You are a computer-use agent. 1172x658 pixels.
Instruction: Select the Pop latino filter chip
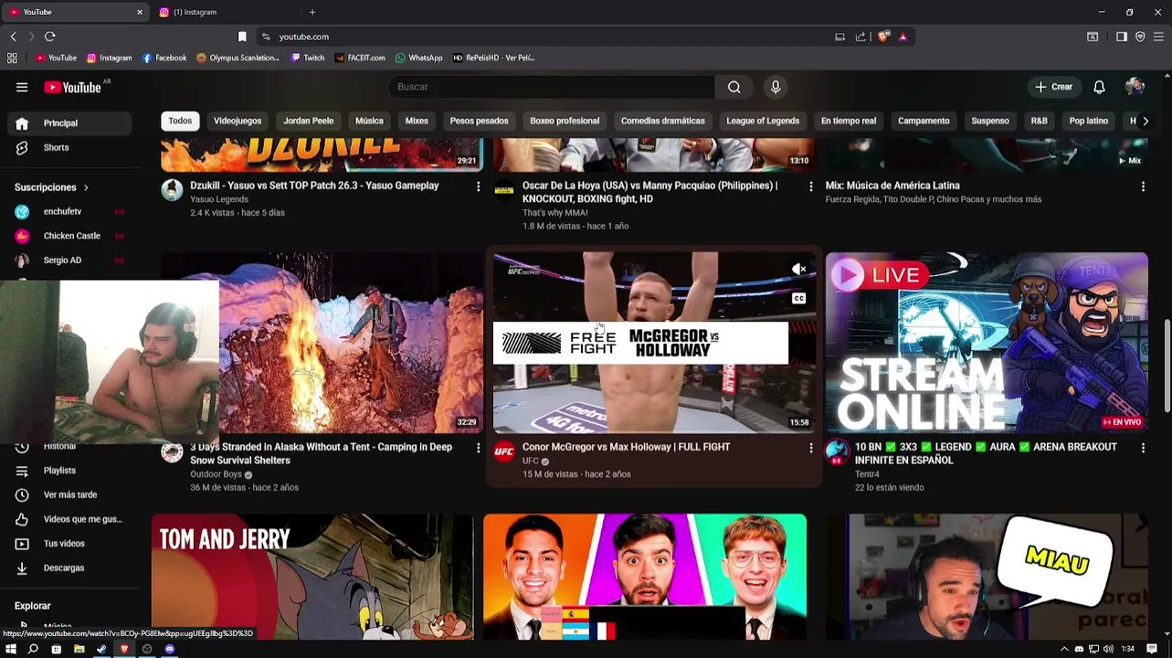coord(1089,121)
